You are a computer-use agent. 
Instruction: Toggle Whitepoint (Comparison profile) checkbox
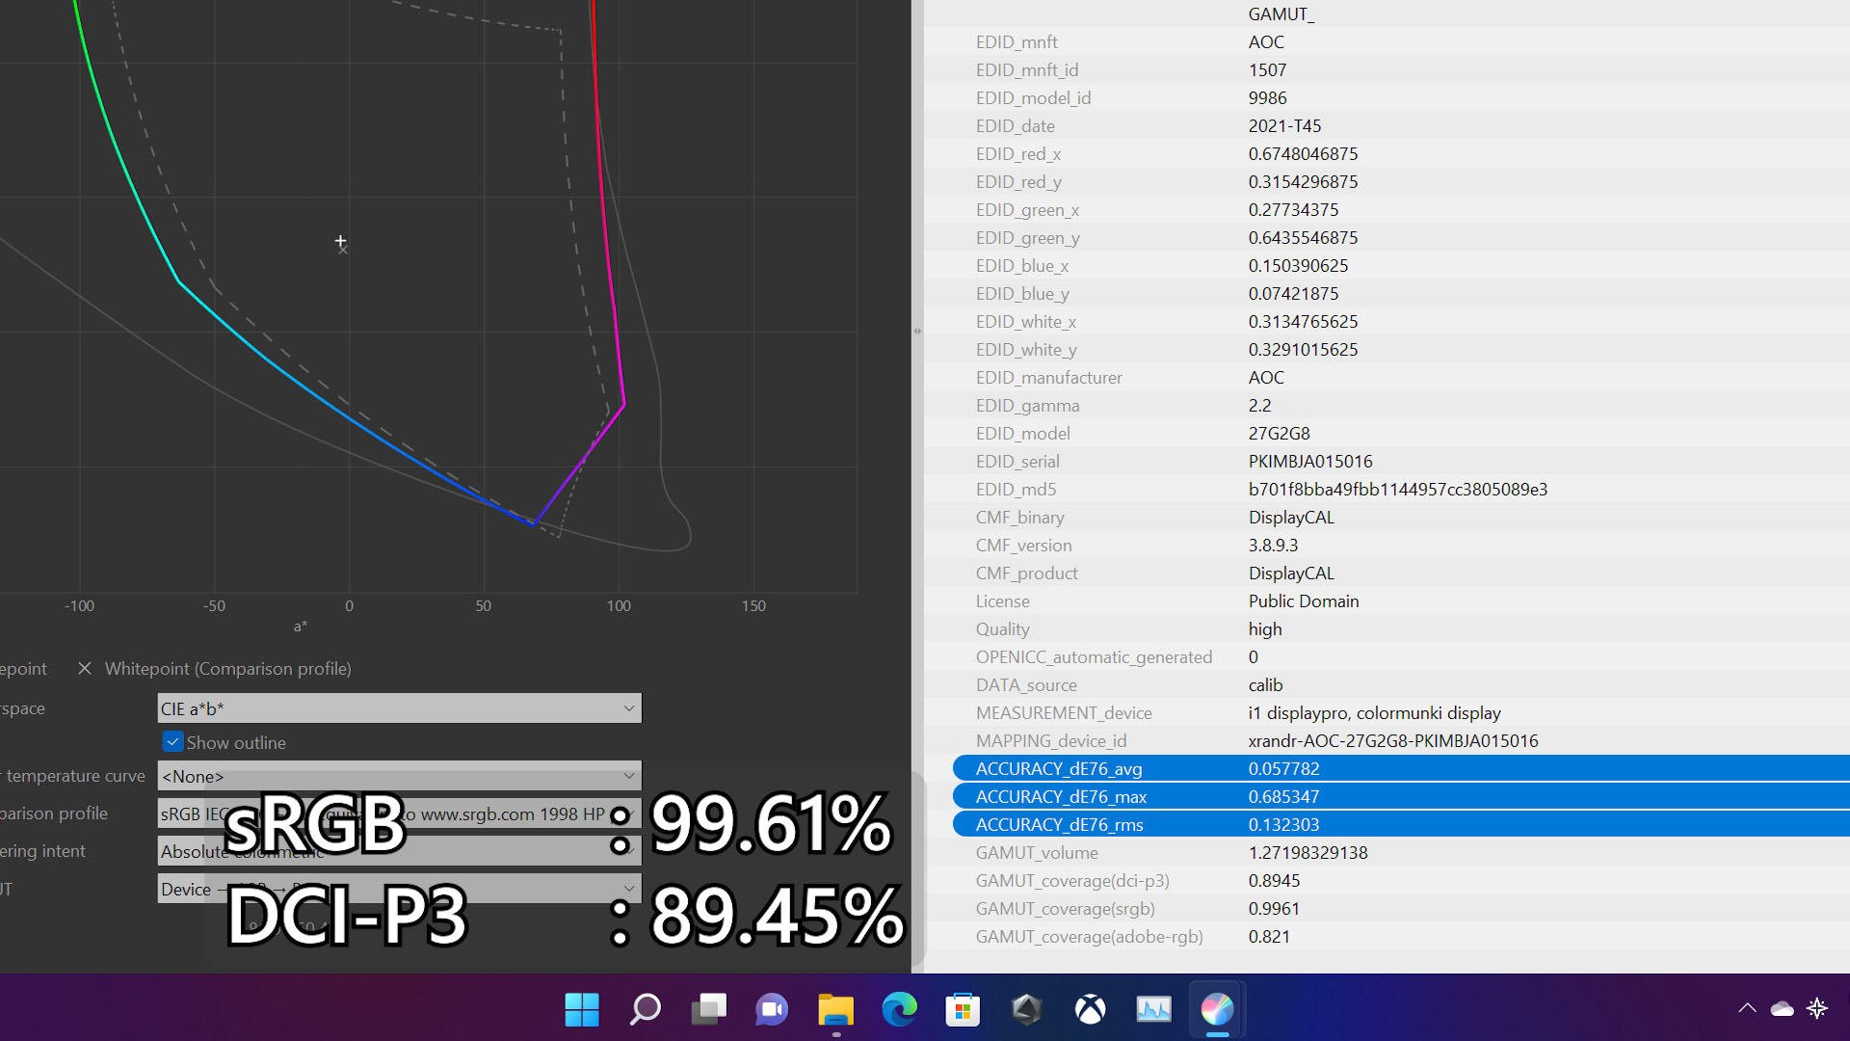(85, 668)
